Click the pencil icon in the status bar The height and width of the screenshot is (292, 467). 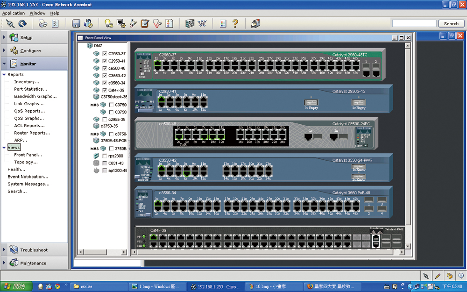tap(438, 276)
